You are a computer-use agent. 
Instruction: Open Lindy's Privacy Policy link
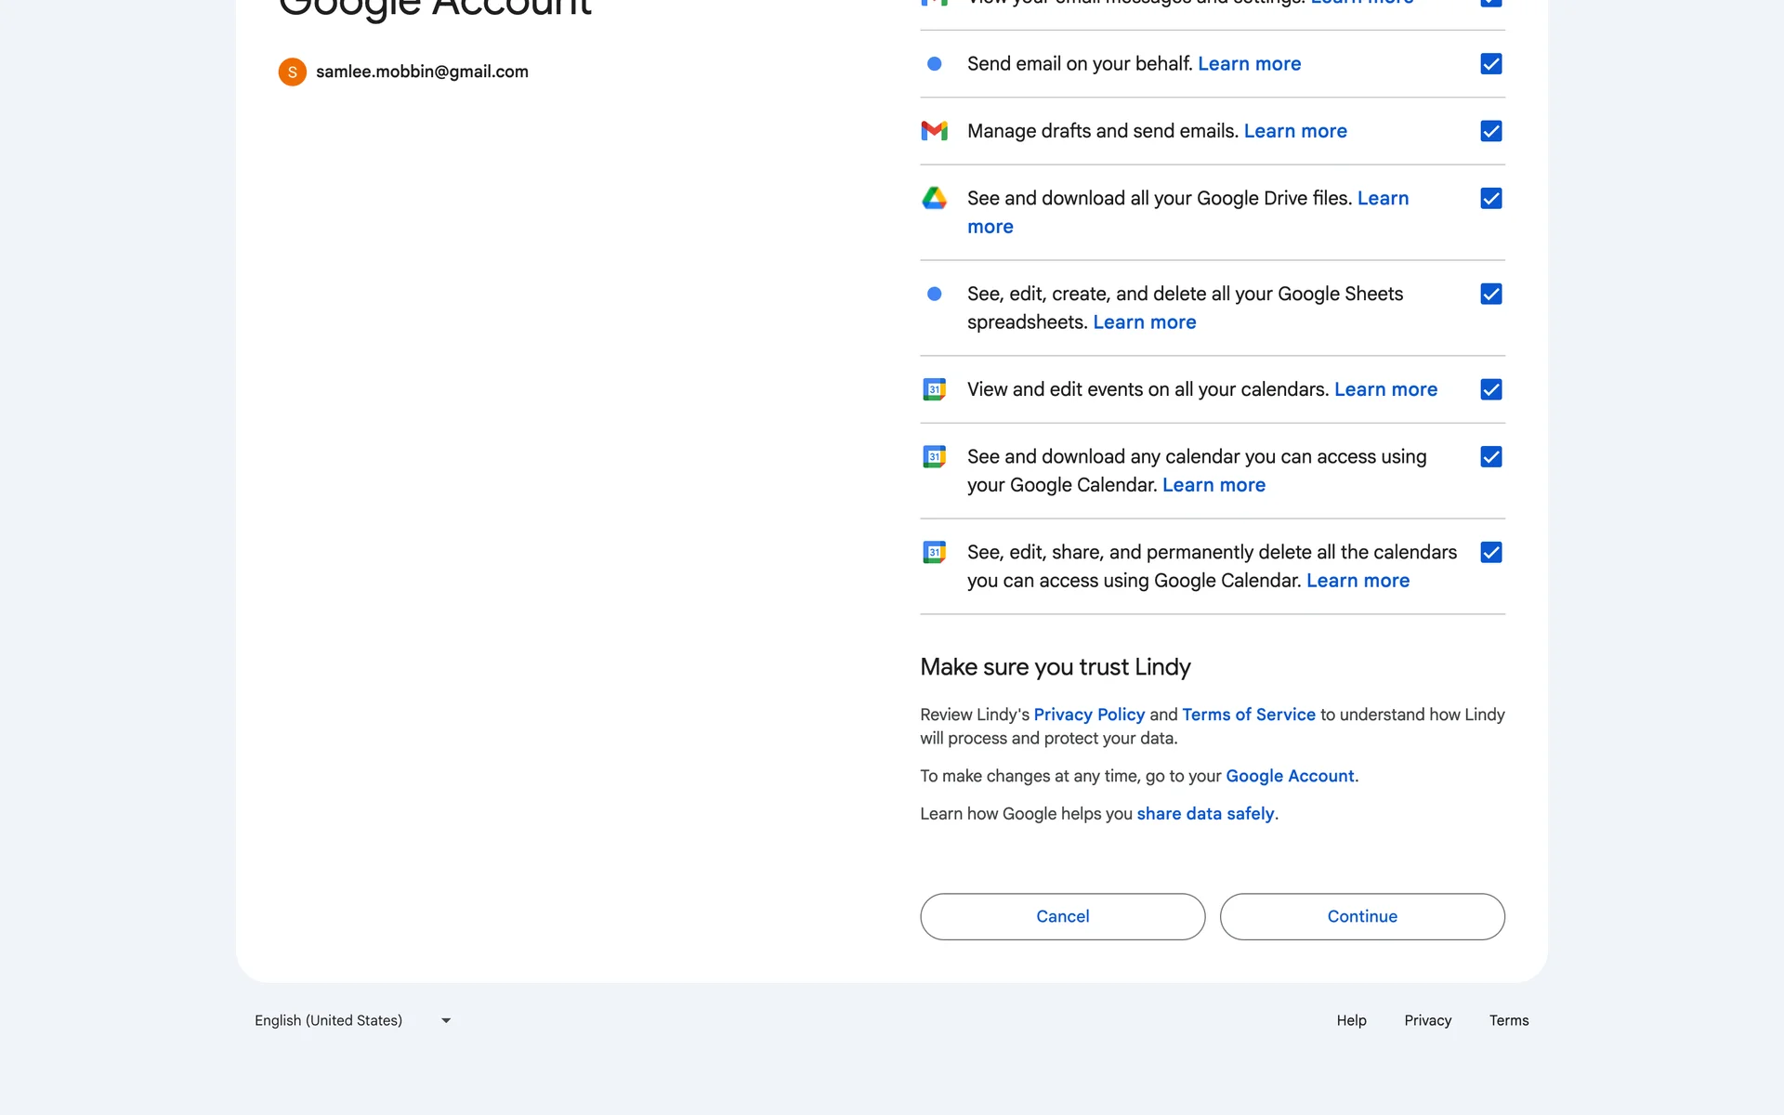1089,715
